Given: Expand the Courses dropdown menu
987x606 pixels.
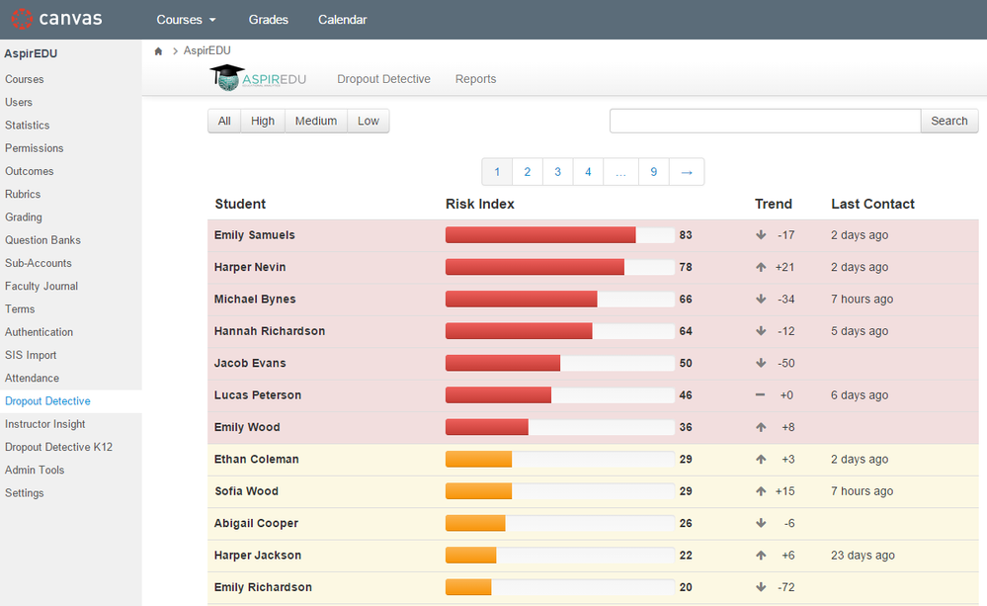Looking at the screenshot, I should (186, 20).
